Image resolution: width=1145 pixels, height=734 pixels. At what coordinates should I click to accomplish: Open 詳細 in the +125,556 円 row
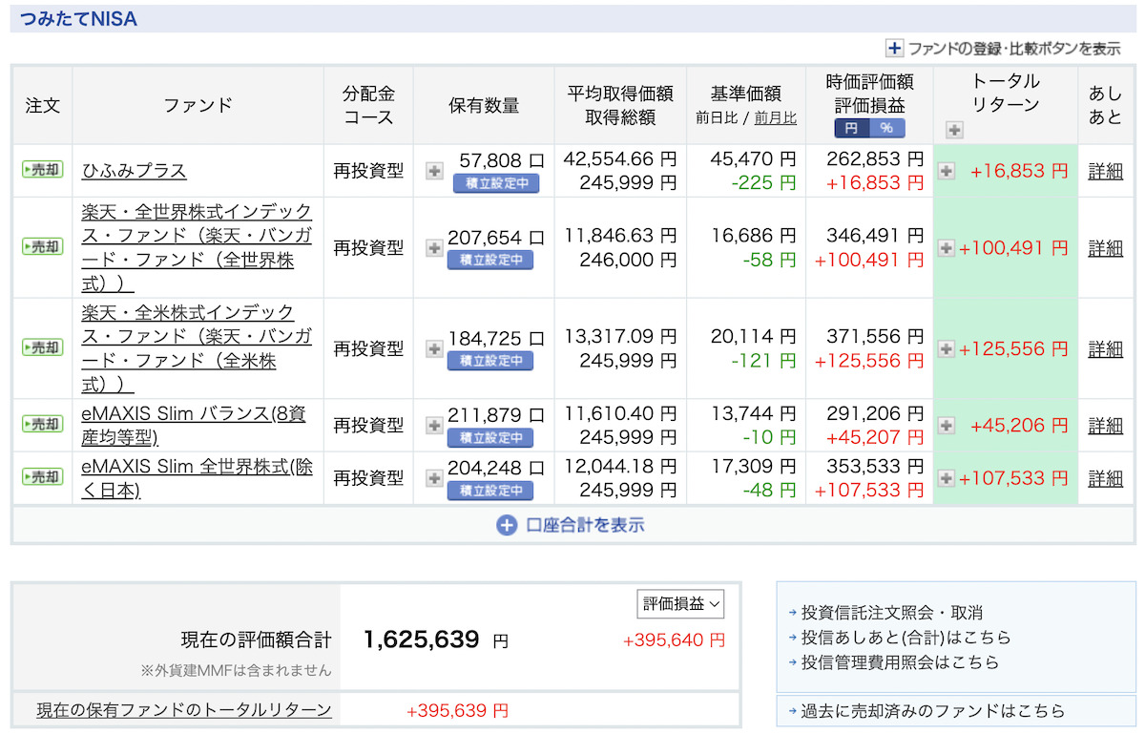[x=1106, y=349]
